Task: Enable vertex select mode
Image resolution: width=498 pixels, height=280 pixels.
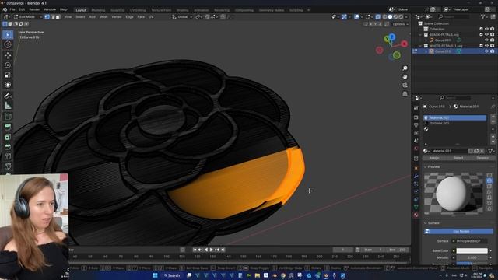Action: [x=47, y=17]
